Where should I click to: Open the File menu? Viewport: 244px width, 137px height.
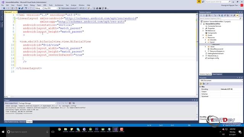2,5
